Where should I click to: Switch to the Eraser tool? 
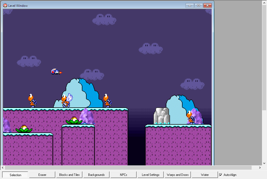(x=42, y=175)
